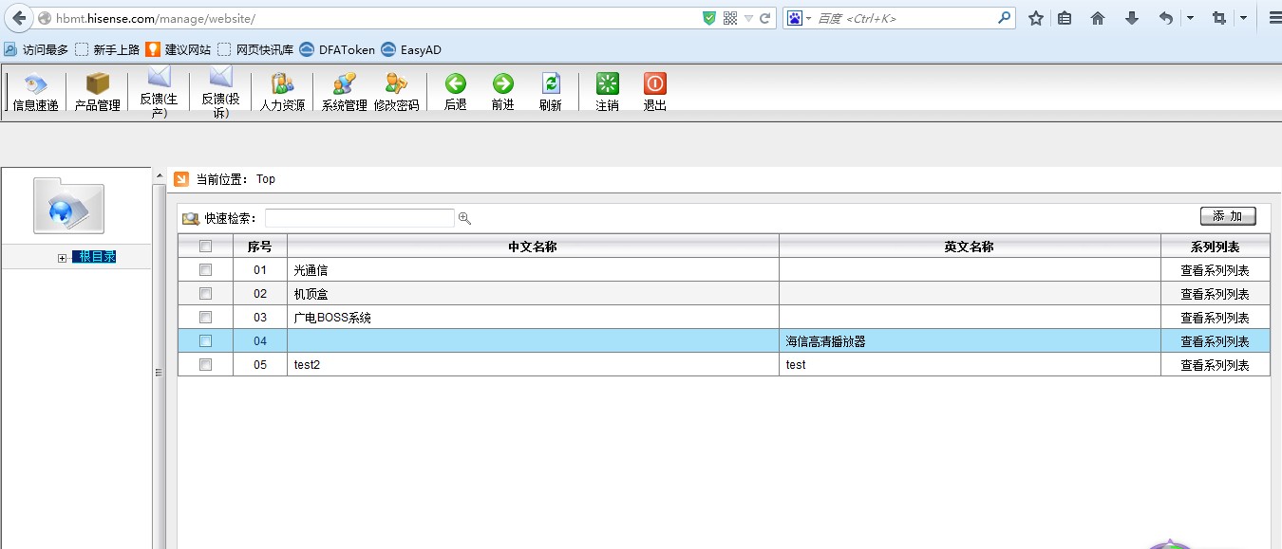Click the sidebar scrollbar up arrow

pos(159,176)
